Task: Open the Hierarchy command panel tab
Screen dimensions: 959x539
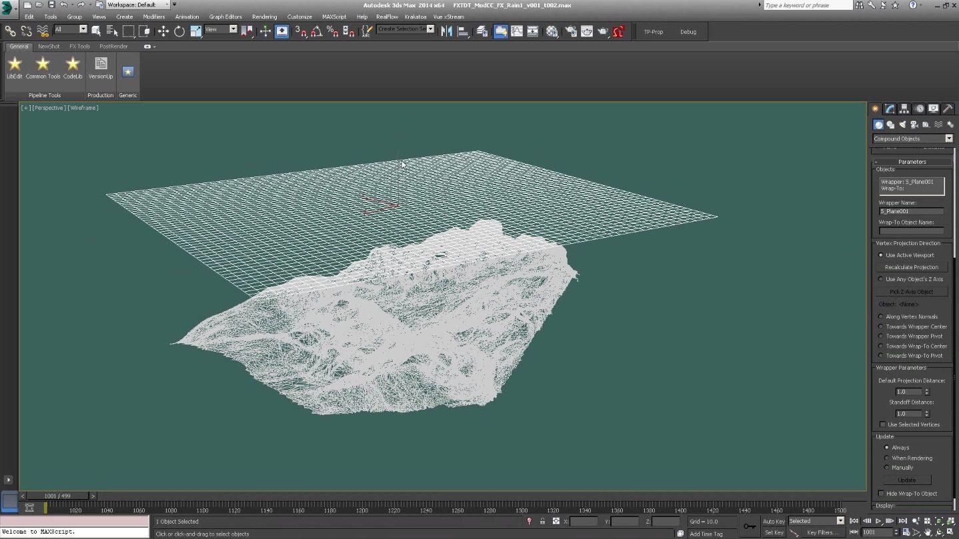Action: pos(904,109)
